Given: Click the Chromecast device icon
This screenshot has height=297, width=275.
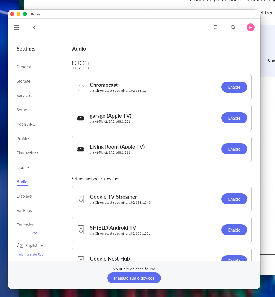Looking at the screenshot, I should (81, 87).
